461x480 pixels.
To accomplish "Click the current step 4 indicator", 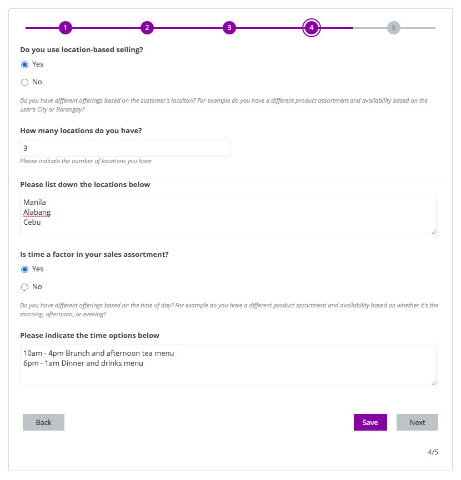I will tap(312, 28).
